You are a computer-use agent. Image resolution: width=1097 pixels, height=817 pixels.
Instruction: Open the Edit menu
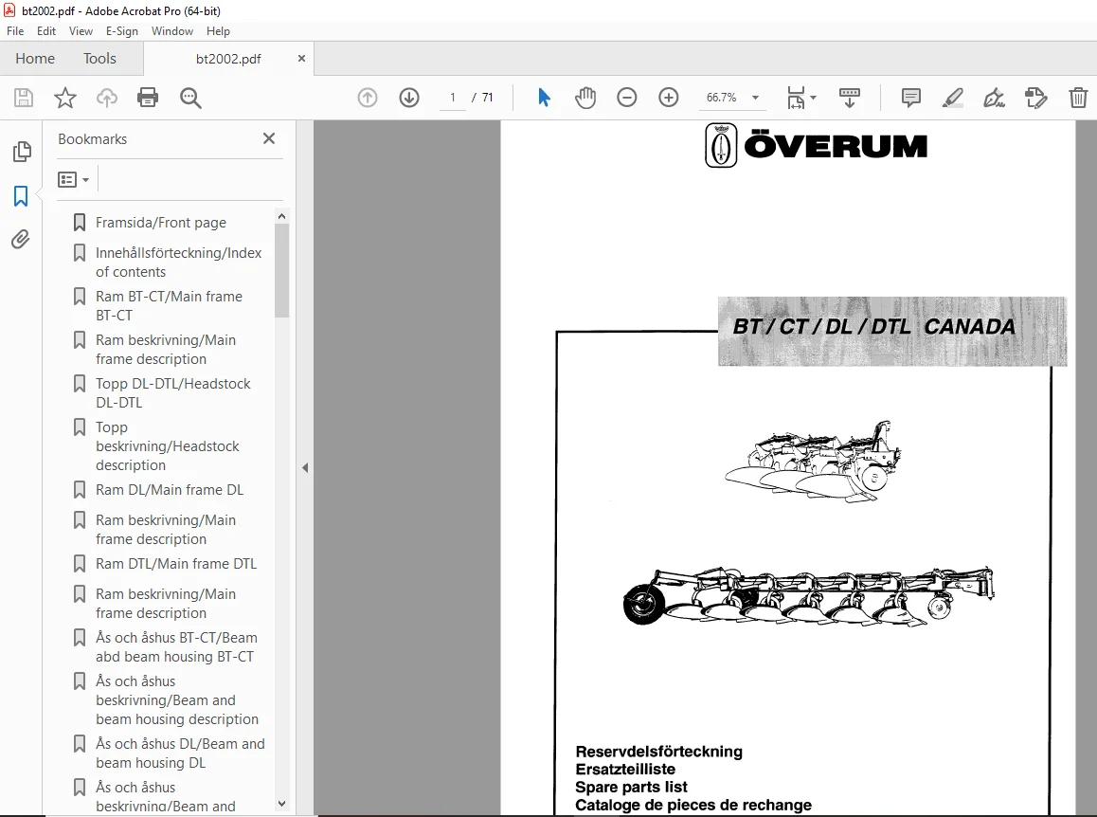(46, 31)
